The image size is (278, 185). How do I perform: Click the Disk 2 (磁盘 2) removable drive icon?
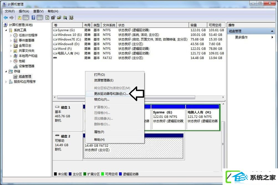tap(57, 135)
